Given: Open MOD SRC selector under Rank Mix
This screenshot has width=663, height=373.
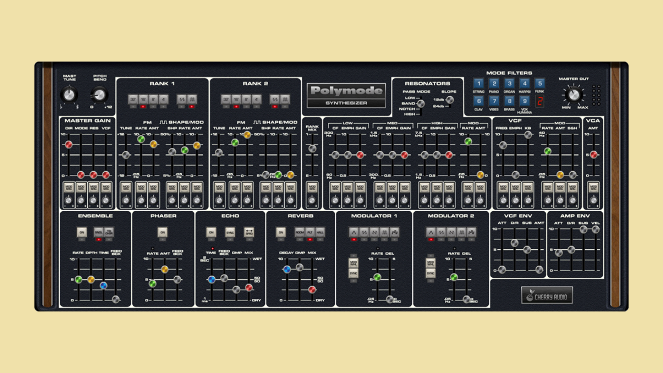Looking at the screenshot, I should tap(312, 188).
